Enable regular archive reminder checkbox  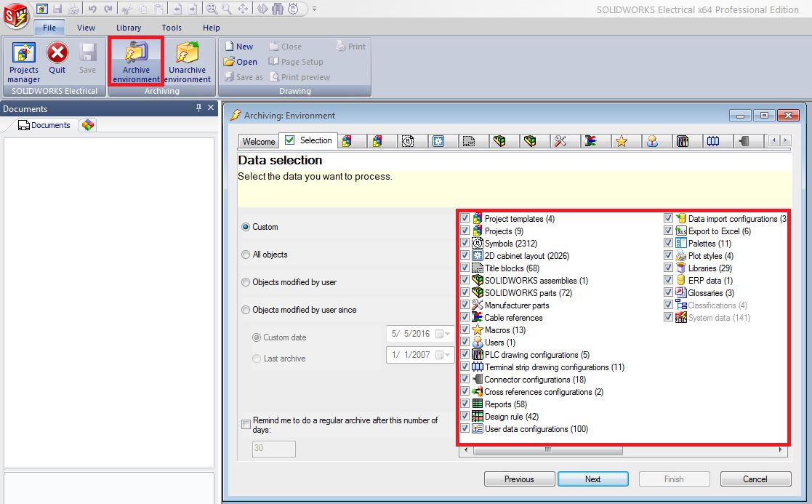pos(246,424)
